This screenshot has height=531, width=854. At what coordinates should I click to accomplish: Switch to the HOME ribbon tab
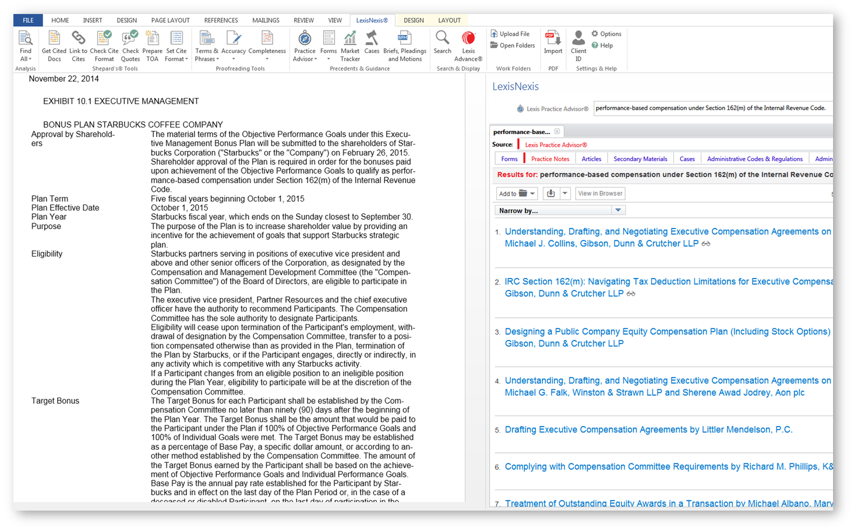60,20
